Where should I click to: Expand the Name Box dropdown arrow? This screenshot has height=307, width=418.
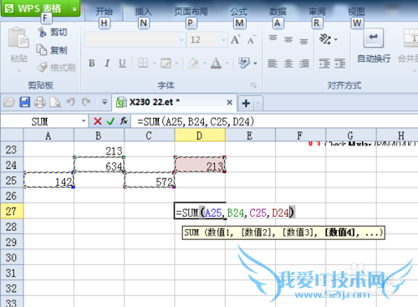[x=84, y=121]
